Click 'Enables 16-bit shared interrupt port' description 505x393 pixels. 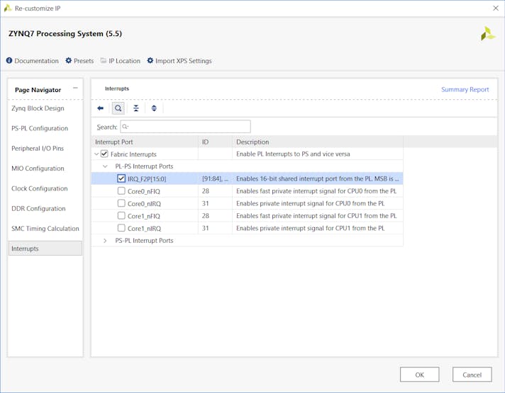point(317,178)
